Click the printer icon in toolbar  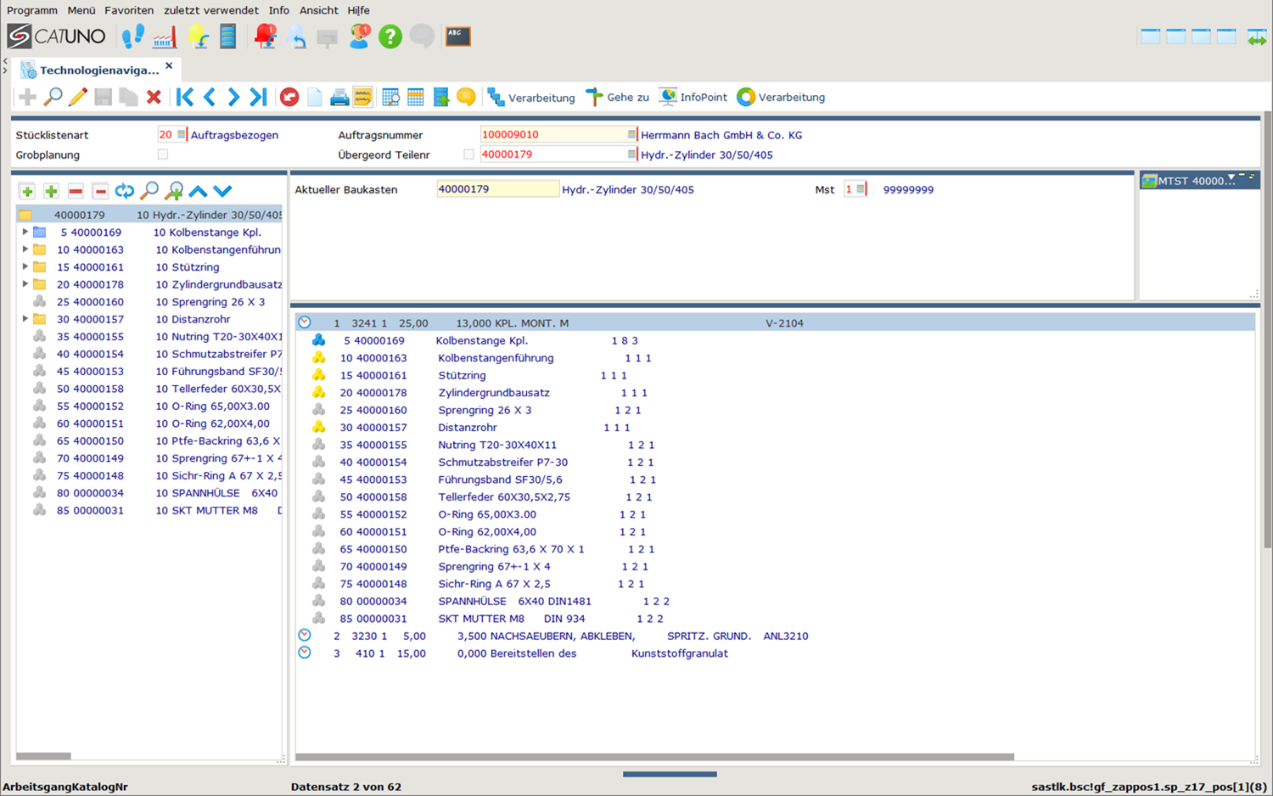(x=339, y=98)
